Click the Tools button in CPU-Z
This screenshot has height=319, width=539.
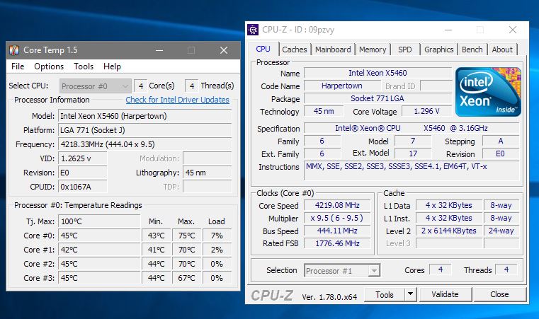coord(385,294)
